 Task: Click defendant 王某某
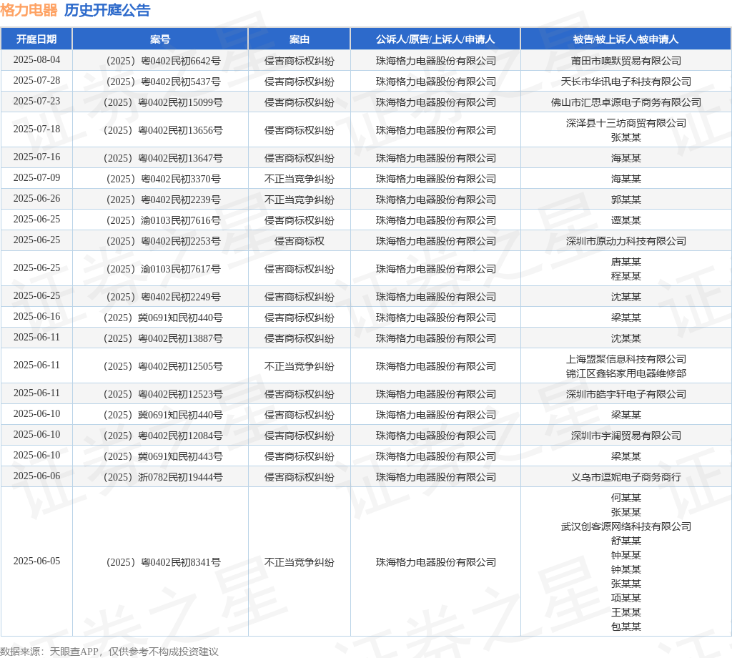[625, 612]
